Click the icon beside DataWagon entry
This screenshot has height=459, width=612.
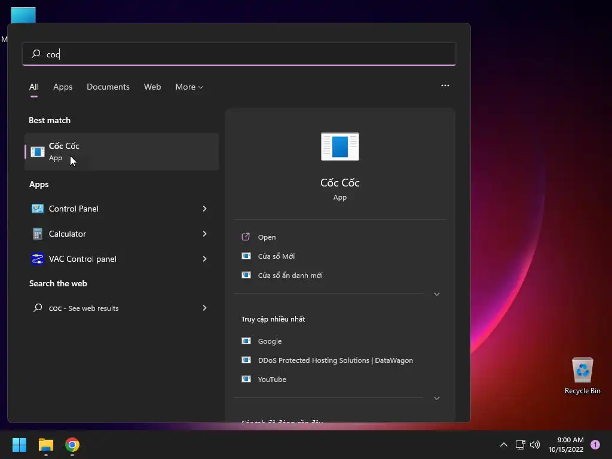(246, 360)
